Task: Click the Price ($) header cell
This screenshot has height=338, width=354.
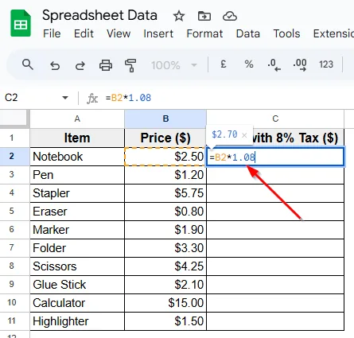Action: 165,138
